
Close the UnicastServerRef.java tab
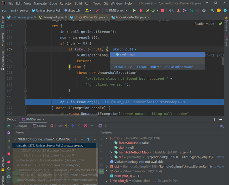coord(108,17)
